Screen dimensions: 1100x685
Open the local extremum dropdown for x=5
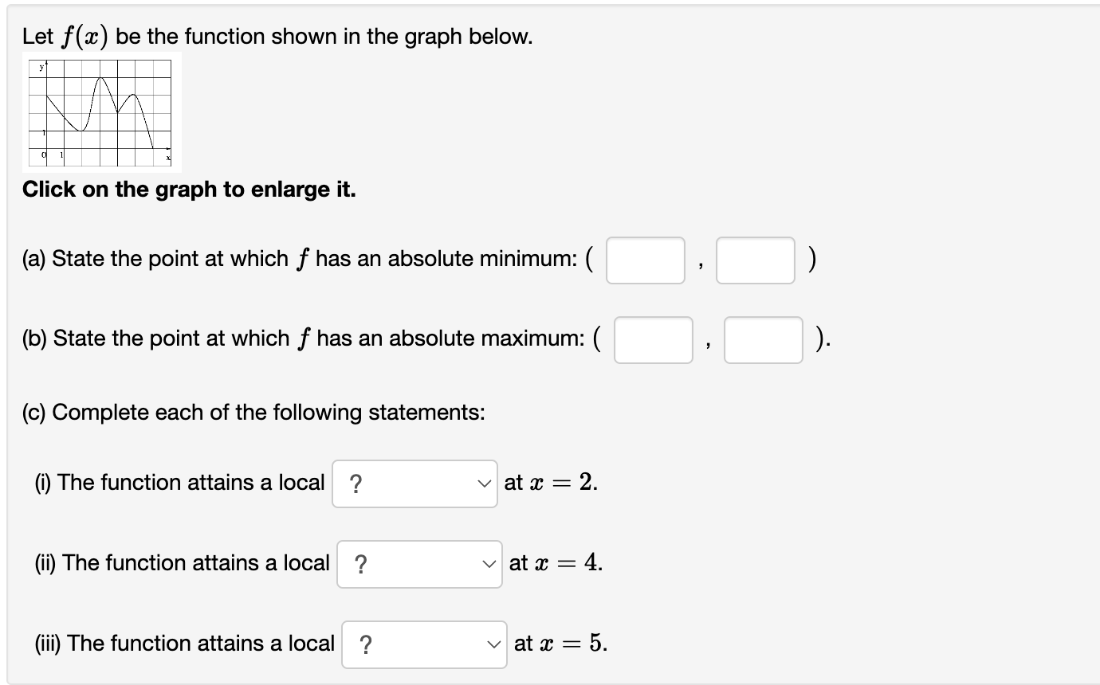(423, 644)
